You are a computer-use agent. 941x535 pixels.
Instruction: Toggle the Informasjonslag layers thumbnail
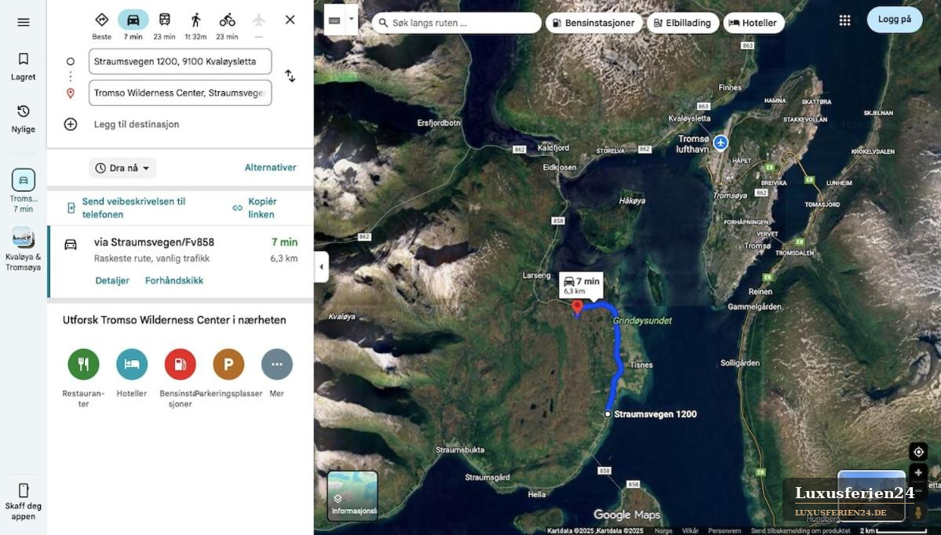352,496
